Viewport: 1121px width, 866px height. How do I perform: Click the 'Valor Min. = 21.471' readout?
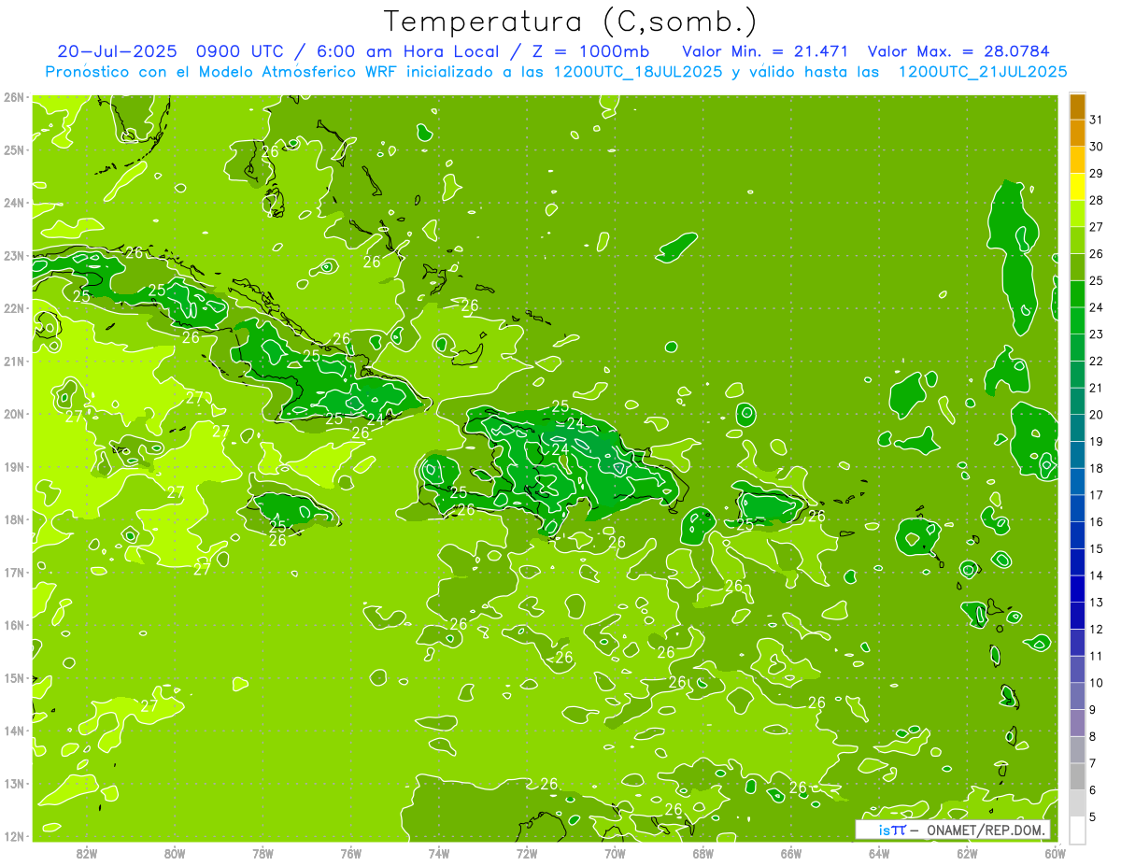[x=765, y=51]
